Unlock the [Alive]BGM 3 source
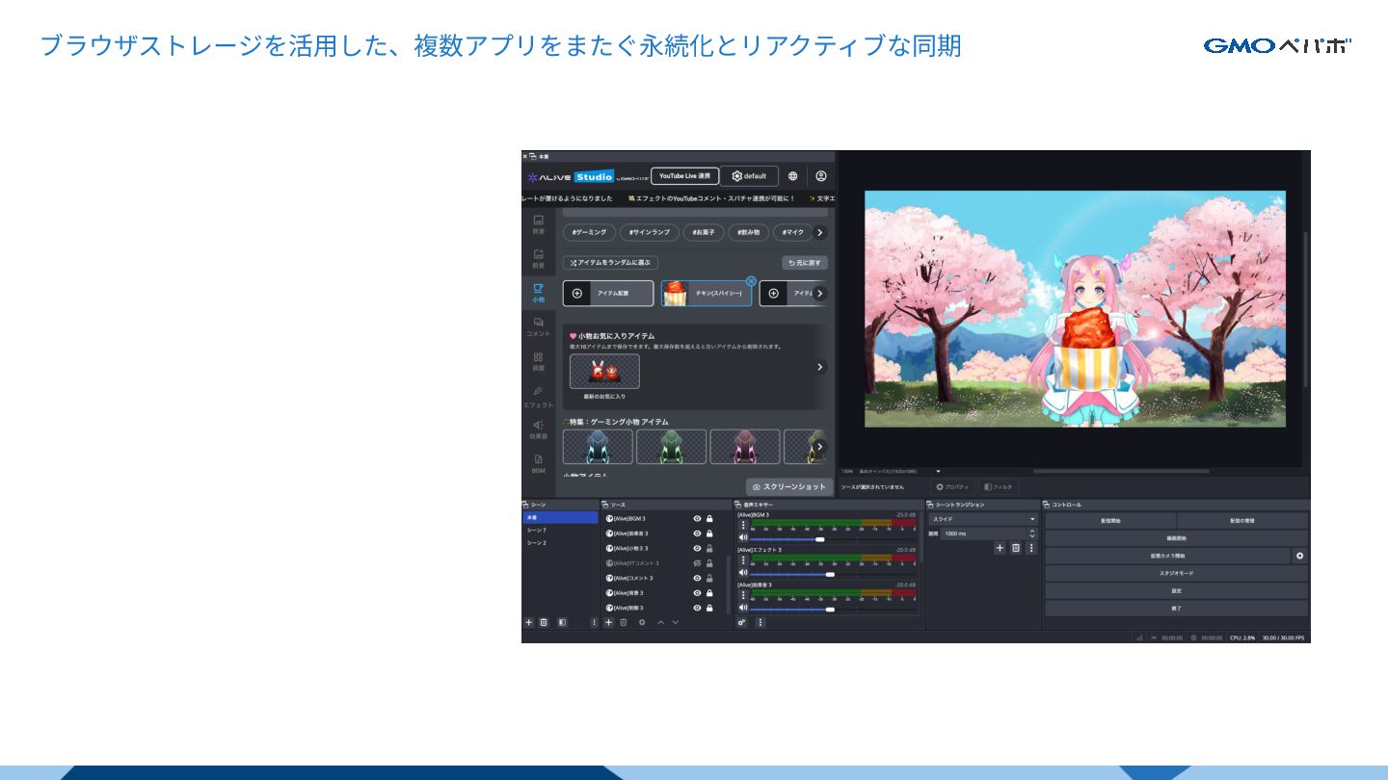This screenshot has width=1388, height=780. [710, 519]
